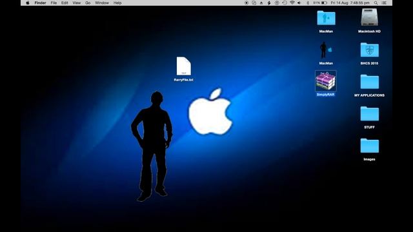Open the Notification Center icon

point(385,3)
